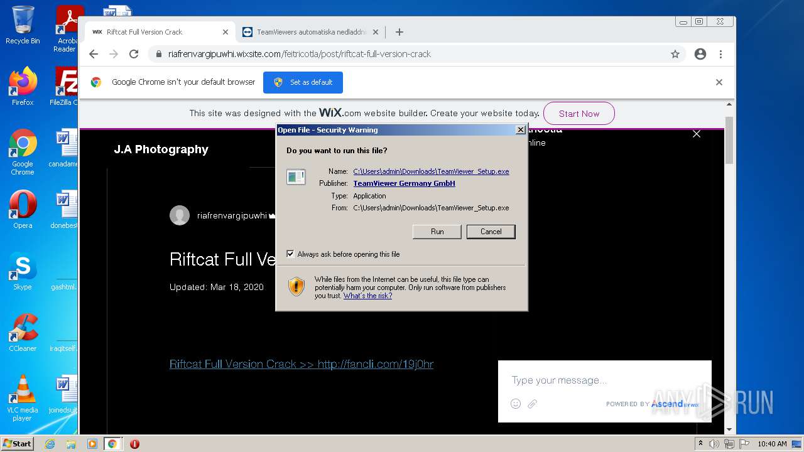Screen dimensions: 804x452
Task: Click Start Now on Wix banner
Action: 579,114
